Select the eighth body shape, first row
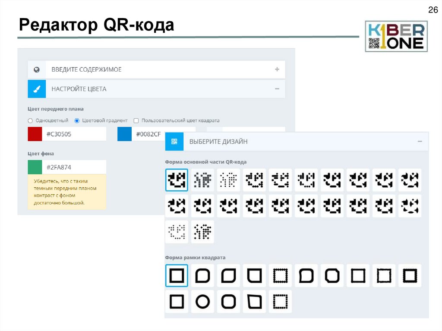The width and height of the screenshot is (442, 331). [358, 180]
